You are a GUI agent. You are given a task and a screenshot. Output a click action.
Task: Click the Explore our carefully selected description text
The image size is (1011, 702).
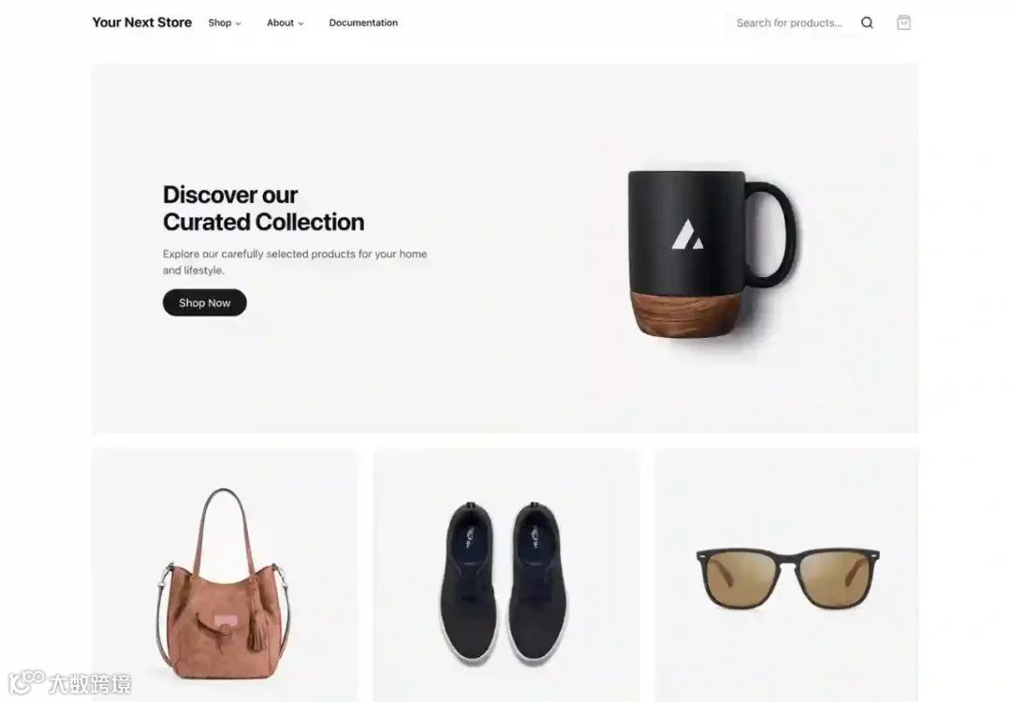point(295,262)
